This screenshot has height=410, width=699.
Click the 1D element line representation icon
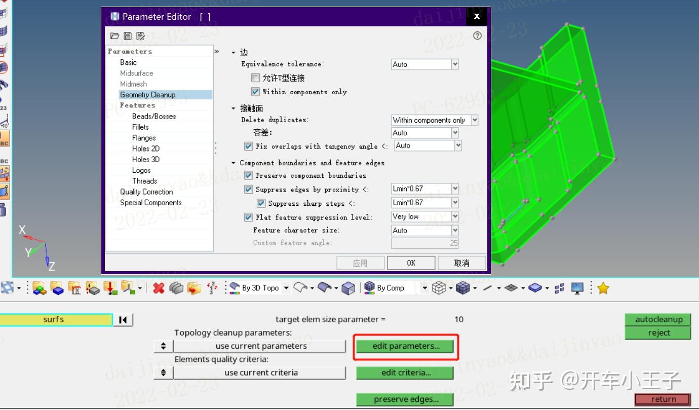(487, 288)
